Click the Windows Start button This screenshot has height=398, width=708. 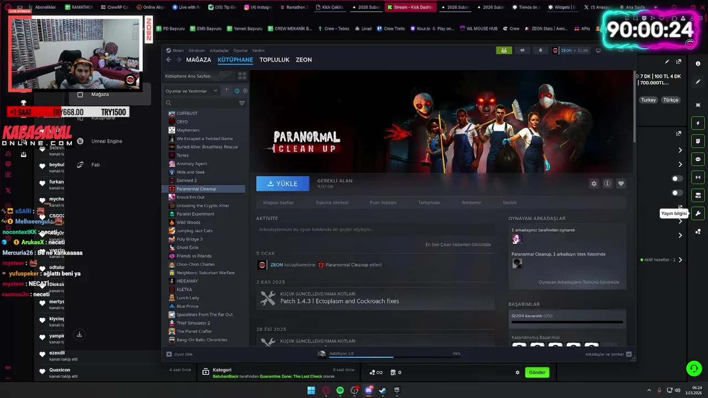point(311,390)
